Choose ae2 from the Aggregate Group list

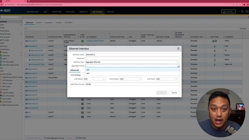(x=132, y=73)
